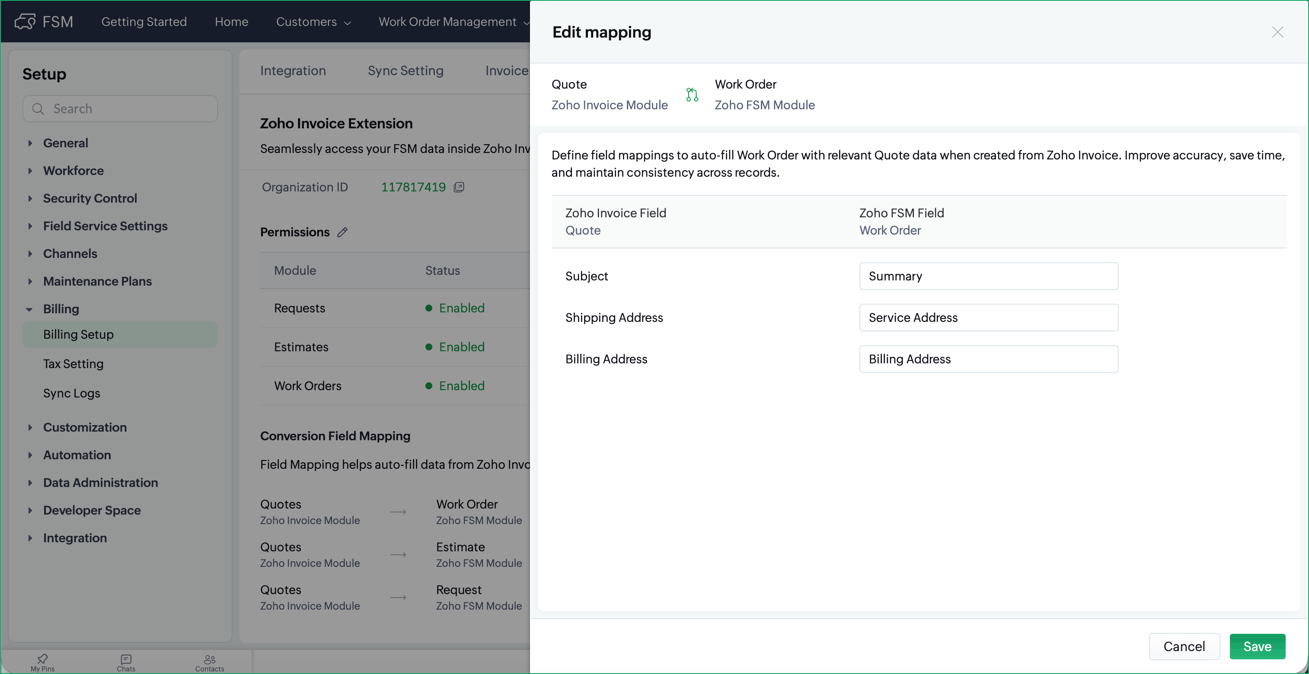Click the Permissions edit pencil icon

coord(342,232)
